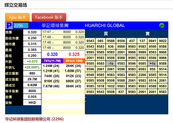Image resolution: width=173 pixels, height=123 pixels.
Task: Select the 成交盤數 value 880
Action: click(x=32, y=73)
